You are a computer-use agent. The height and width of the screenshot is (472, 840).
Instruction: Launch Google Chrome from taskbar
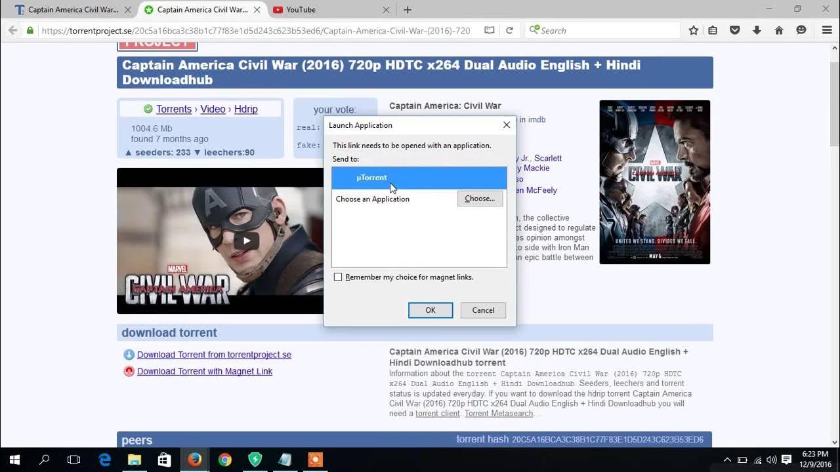(x=224, y=460)
